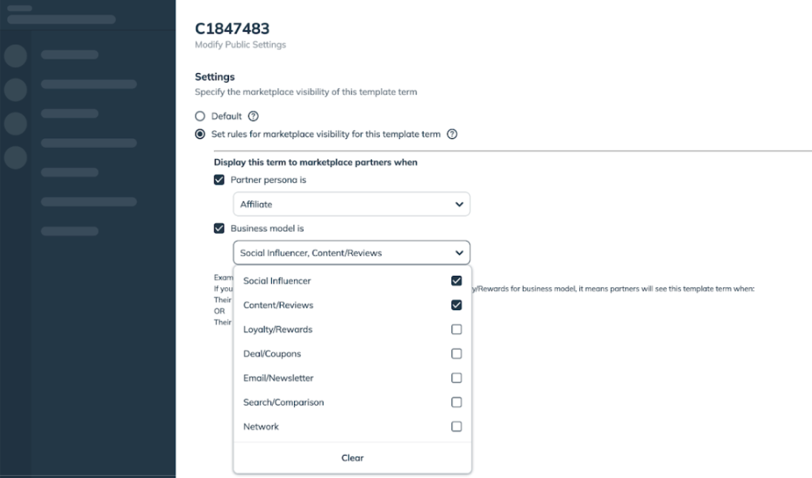Uncheck Social Influencer option
Image resolution: width=812 pixels, height=478 pixels.
456,281
